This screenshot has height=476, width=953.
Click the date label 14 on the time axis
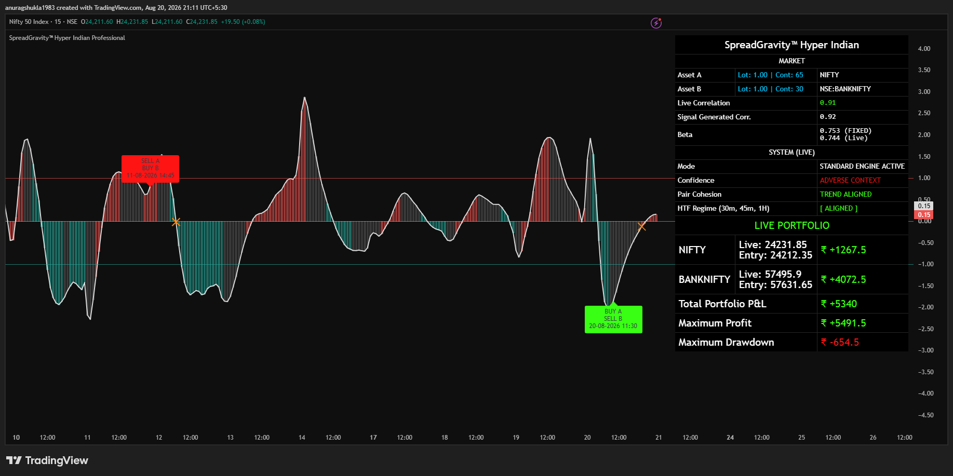(302, 438)
